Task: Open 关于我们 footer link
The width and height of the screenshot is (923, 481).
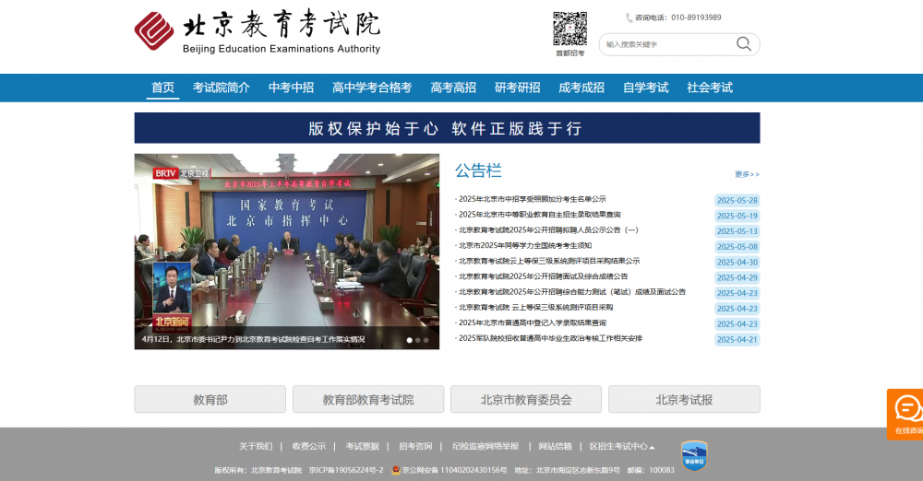Action: click(256, 446)
